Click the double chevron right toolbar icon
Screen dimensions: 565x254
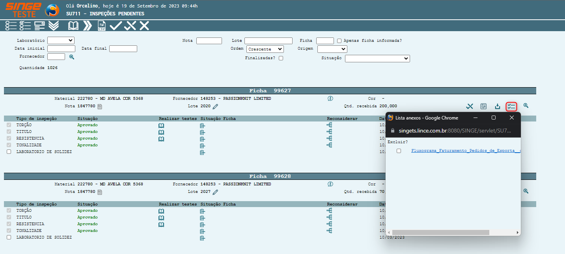[88, 26]
